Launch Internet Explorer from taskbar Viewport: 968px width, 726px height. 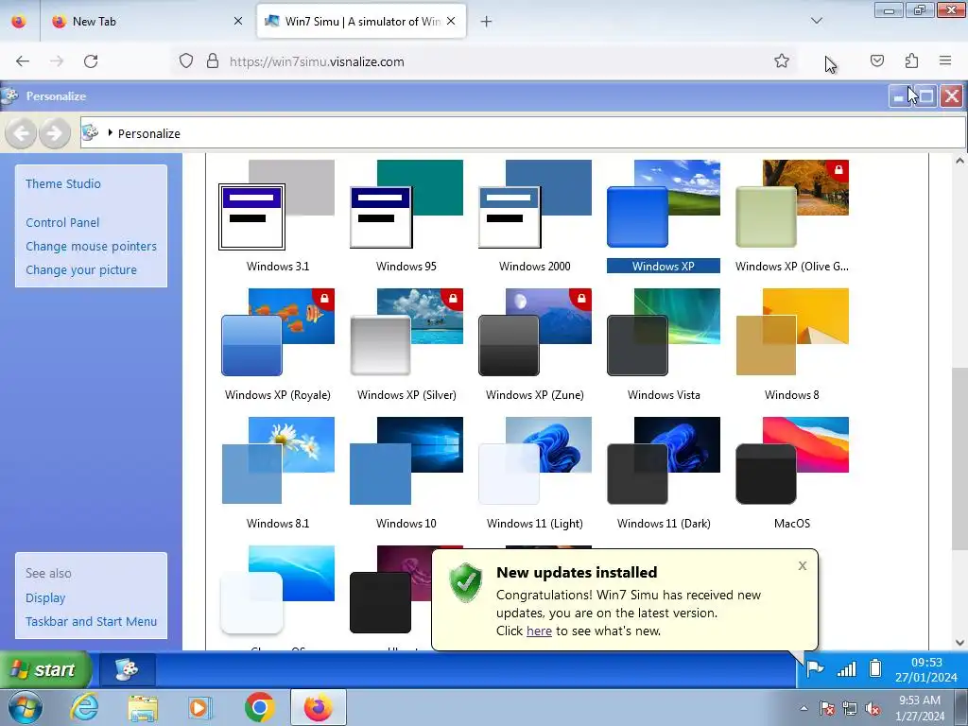pos(84,707)
